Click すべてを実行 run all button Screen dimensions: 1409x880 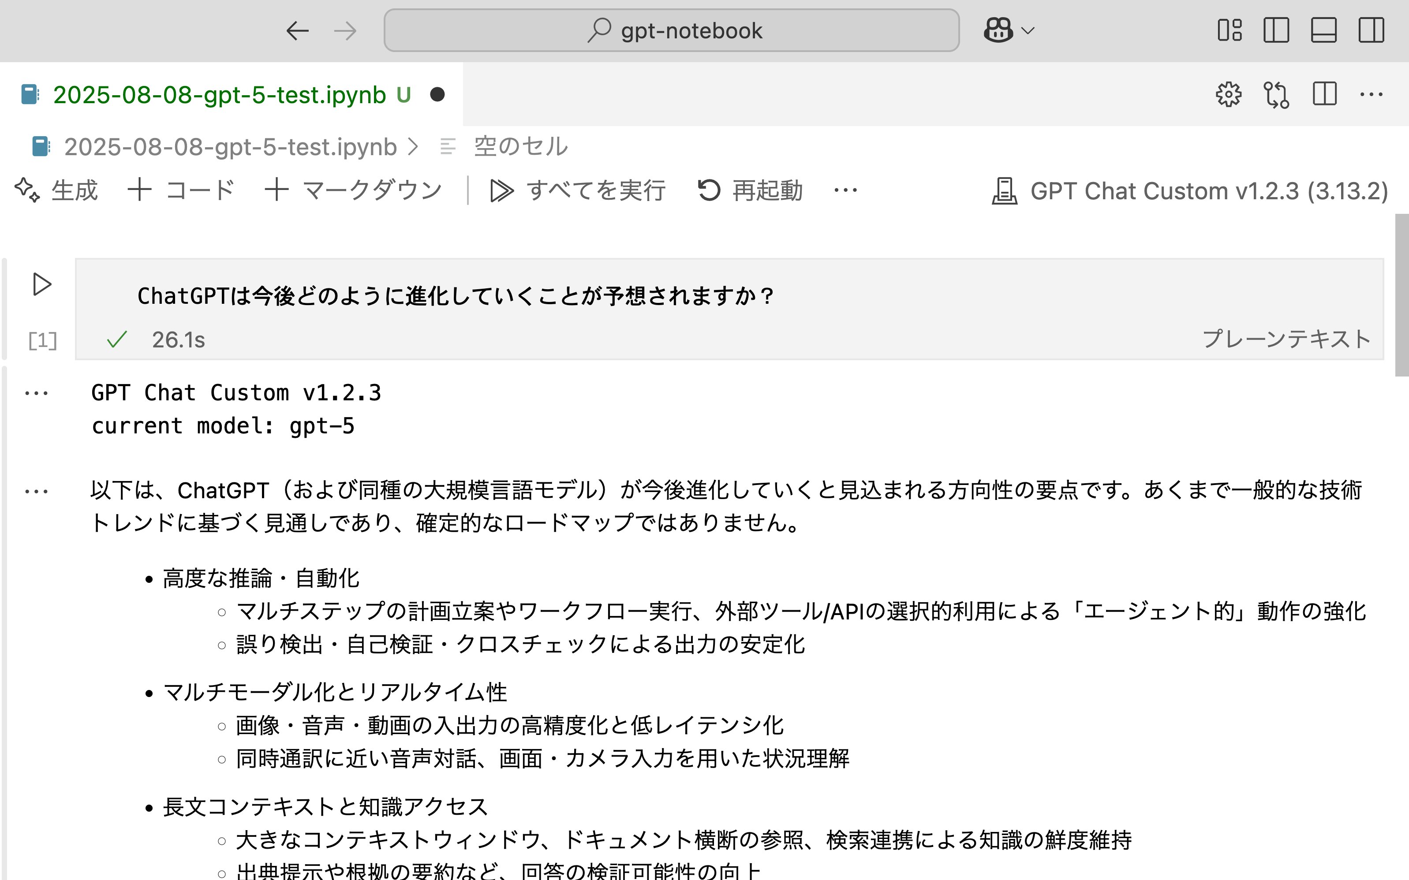coord(578,190)
